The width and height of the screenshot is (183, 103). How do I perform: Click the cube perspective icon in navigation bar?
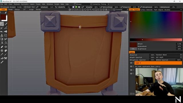(104, 9)
